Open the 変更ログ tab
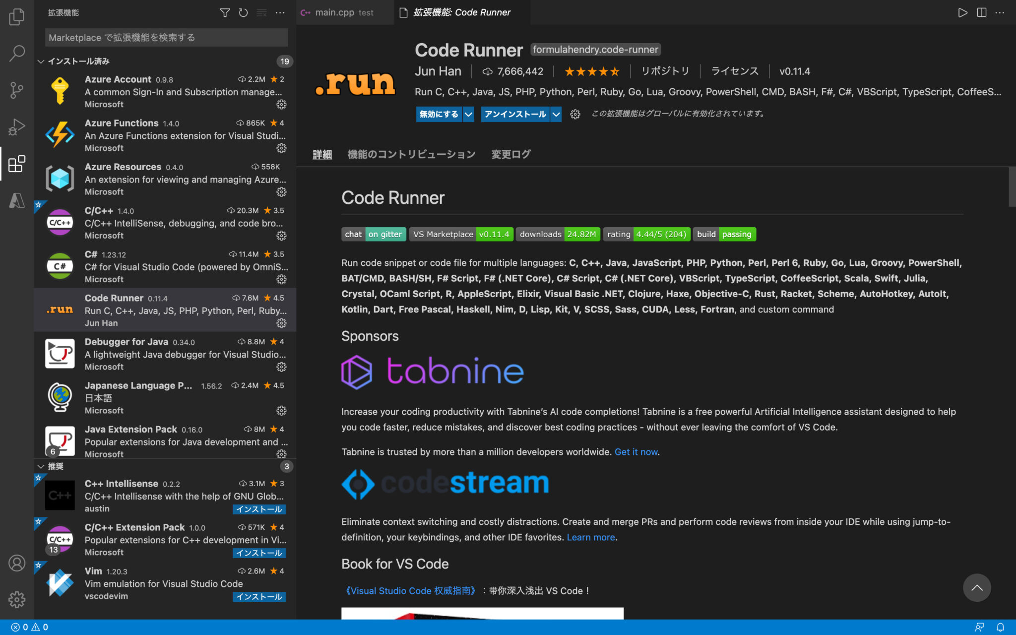Screen dimensions: 1016x635 (x=510, y=154)
